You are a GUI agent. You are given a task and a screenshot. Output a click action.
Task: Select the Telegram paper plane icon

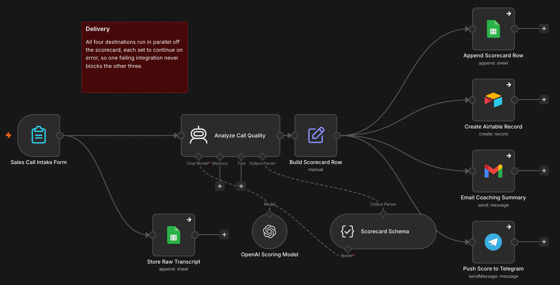coord(493,242)
